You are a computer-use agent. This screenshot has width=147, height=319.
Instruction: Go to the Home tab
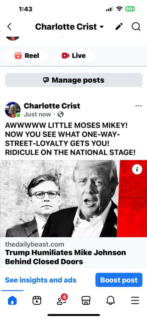[x=12, y=300]
